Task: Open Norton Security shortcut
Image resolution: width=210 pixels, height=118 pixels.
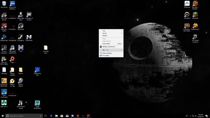Action: (12, 82)
